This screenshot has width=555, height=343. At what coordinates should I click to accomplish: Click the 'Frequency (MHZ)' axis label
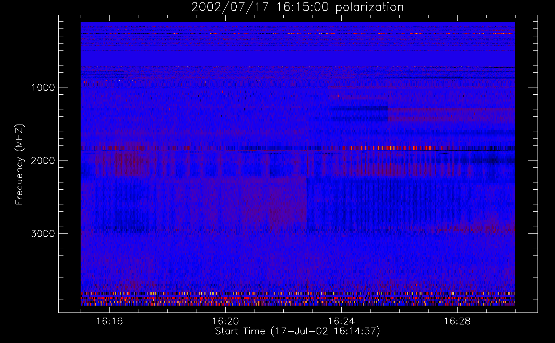click(19, 165)
